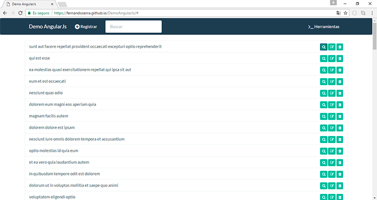Edit 'in quibusdam tempore odit est dolorem'
Screen dimensions: 377x200
(x=332, y=174)
